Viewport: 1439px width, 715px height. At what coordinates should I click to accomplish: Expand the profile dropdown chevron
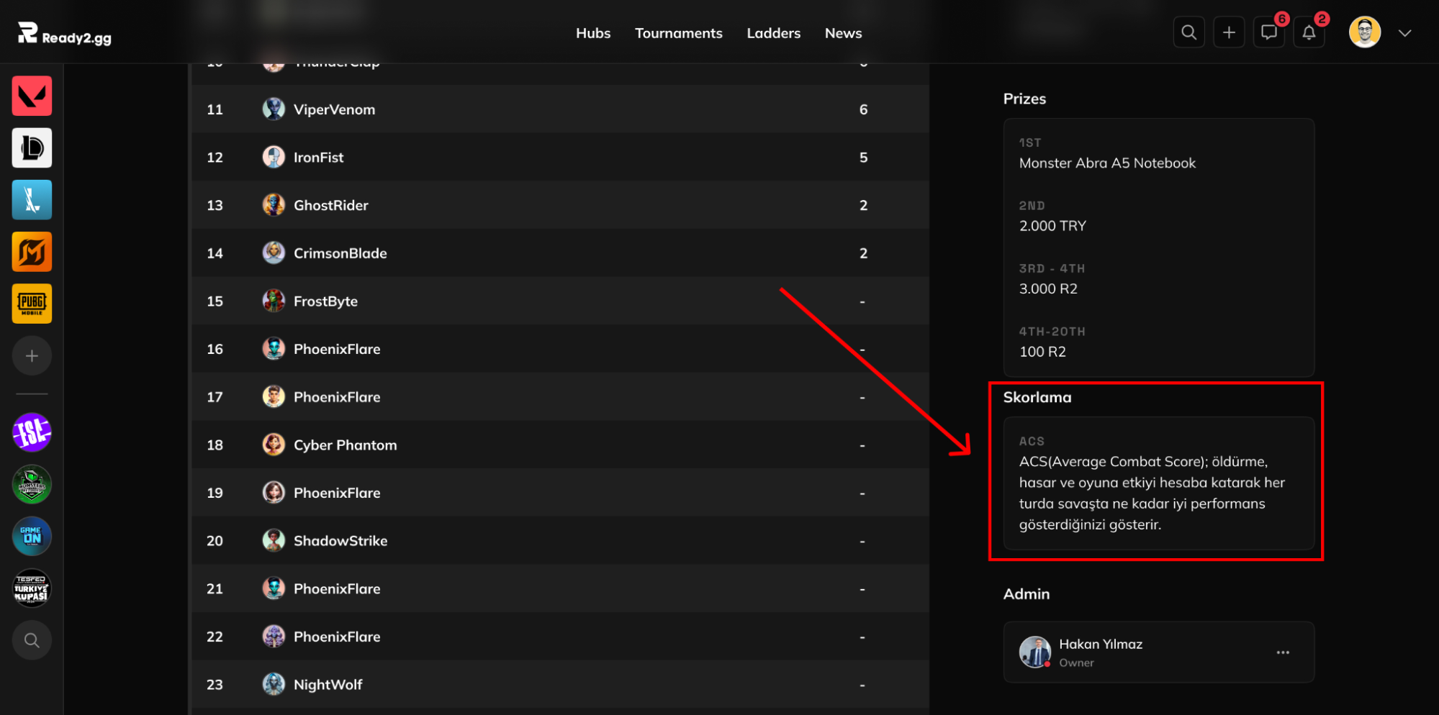1404,33
